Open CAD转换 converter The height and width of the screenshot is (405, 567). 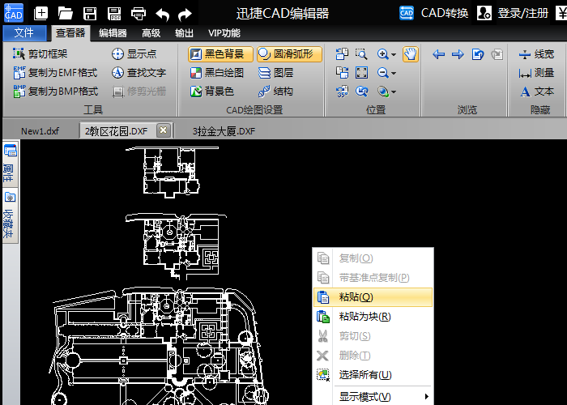(x=434, y=14)
